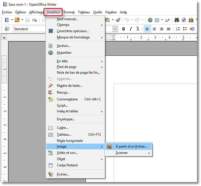Select Hyperlien menu entry

point(76,53)
